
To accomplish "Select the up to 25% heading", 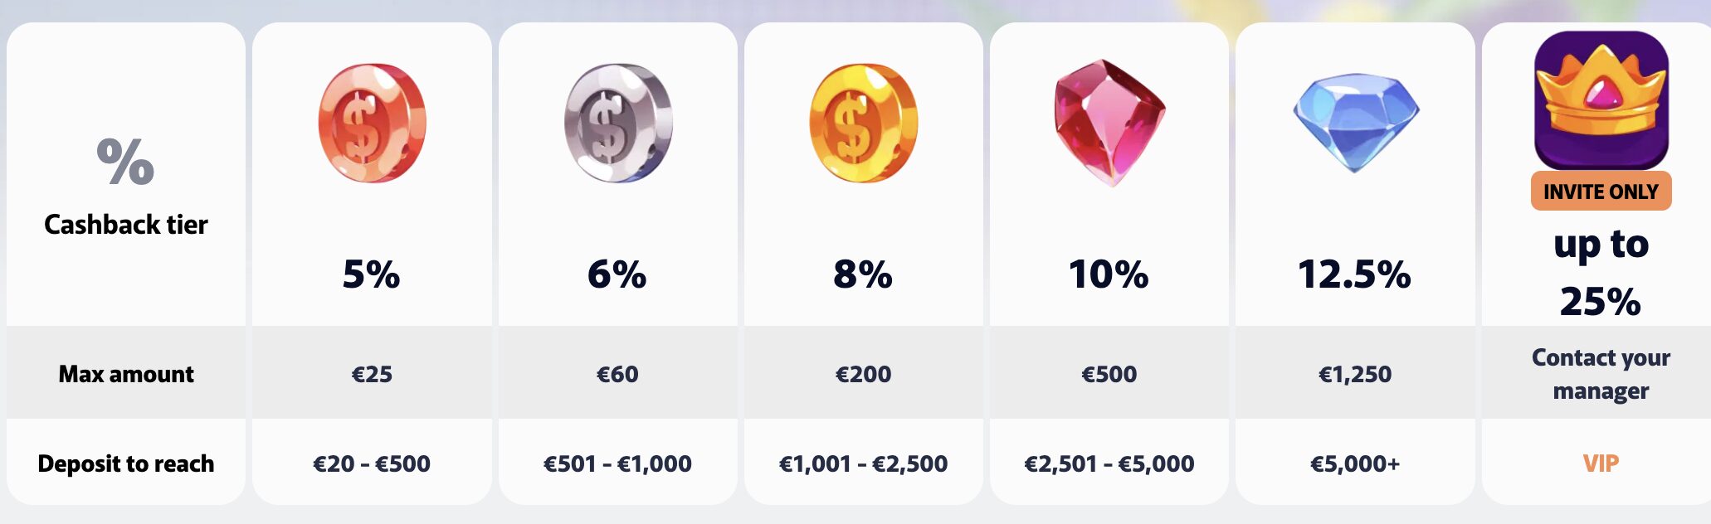I will tap(1601, 273).
